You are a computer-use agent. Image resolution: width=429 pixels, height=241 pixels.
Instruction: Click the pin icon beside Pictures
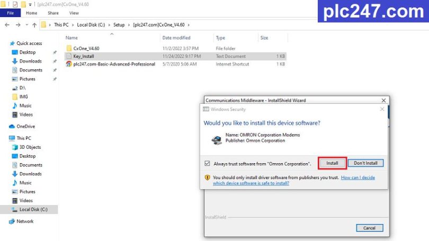[x=55, y=79]
